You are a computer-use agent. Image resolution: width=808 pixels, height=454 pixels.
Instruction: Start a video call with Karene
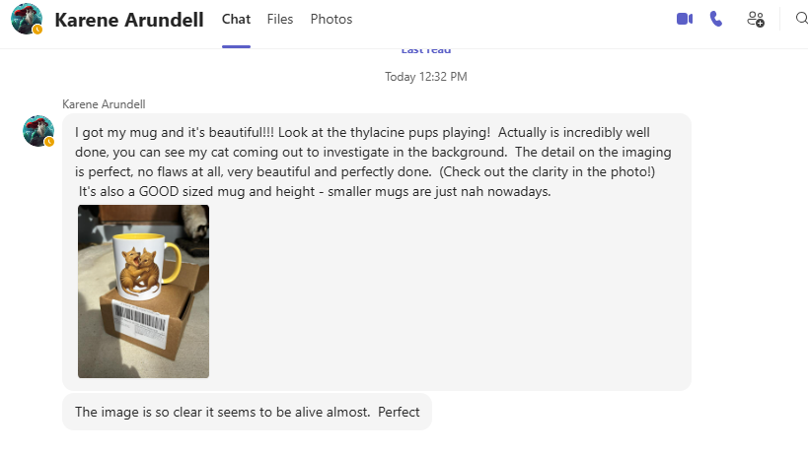pyautogui.click(x=685, y=19)
